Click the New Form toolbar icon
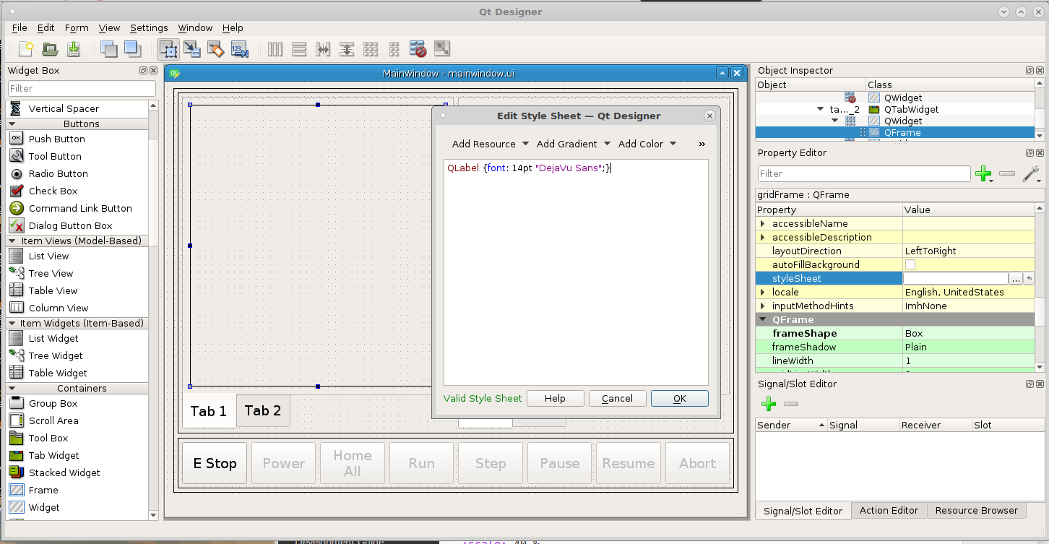The image size is (1049, 544). (x=26, y=49)
